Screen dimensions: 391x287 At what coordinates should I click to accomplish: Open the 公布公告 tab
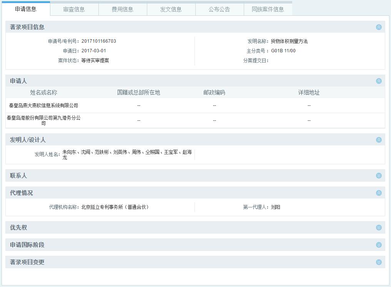pos(220,9)
